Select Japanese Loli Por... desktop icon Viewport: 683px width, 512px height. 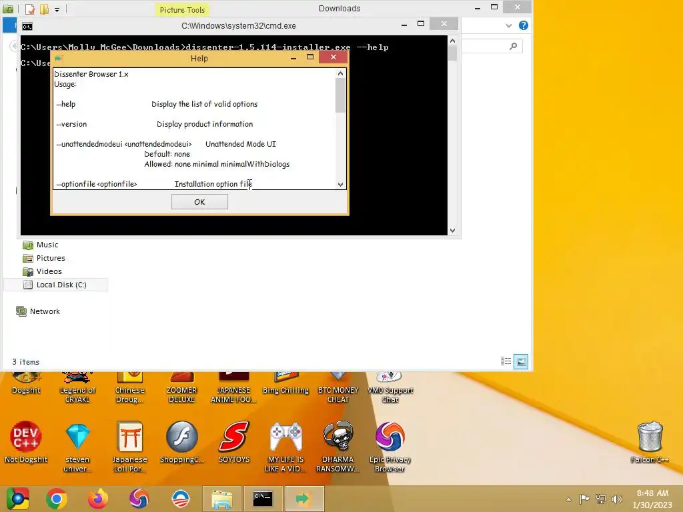point(130,447)
